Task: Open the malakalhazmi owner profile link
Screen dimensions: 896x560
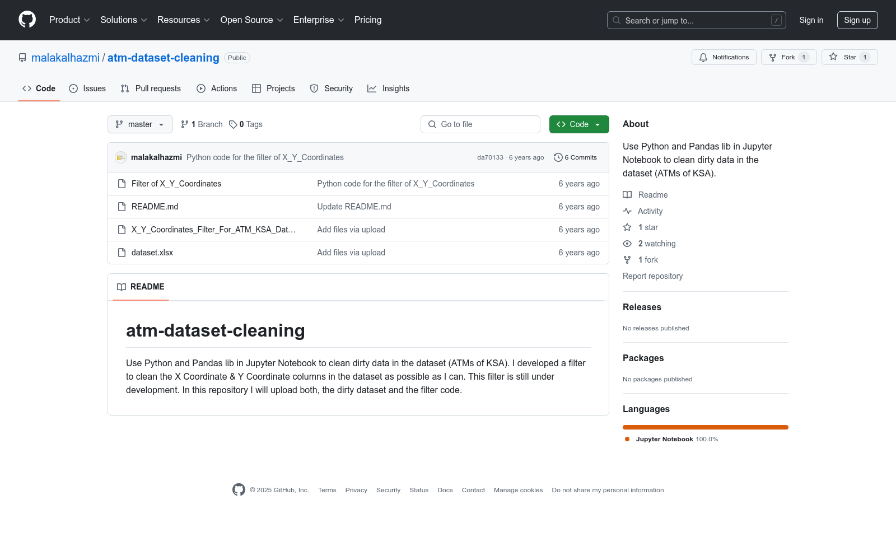Action: (66, 58)
